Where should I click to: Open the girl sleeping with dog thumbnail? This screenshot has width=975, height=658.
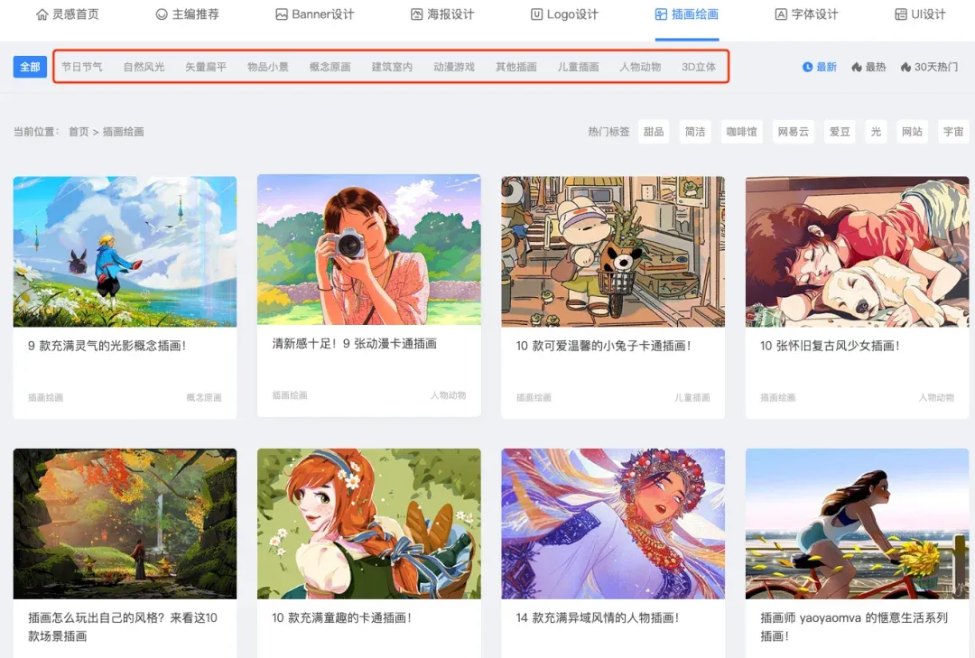coord(857,251)
